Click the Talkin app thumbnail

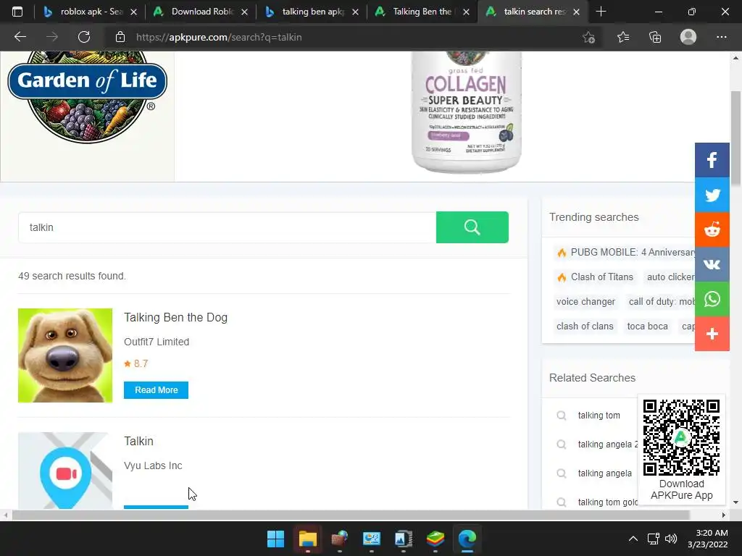click(65, 471)
